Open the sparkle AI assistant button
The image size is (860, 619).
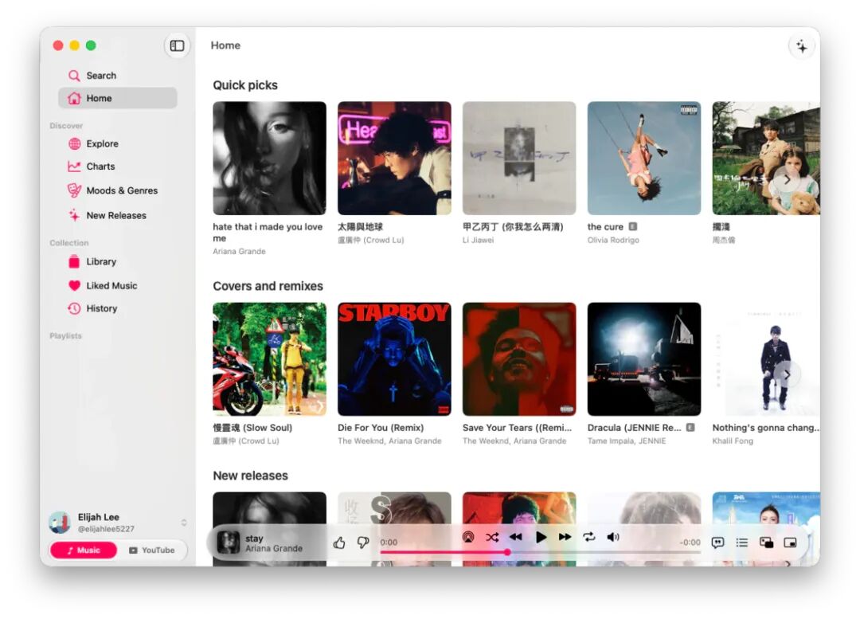801,47
